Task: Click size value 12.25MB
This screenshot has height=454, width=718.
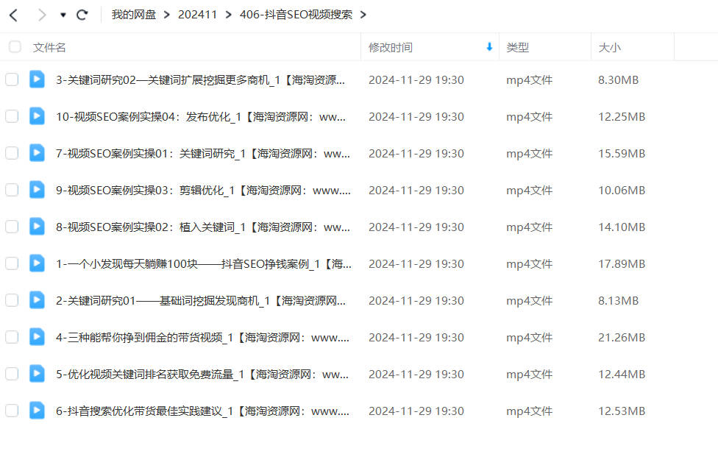Action: click(622, 117)
